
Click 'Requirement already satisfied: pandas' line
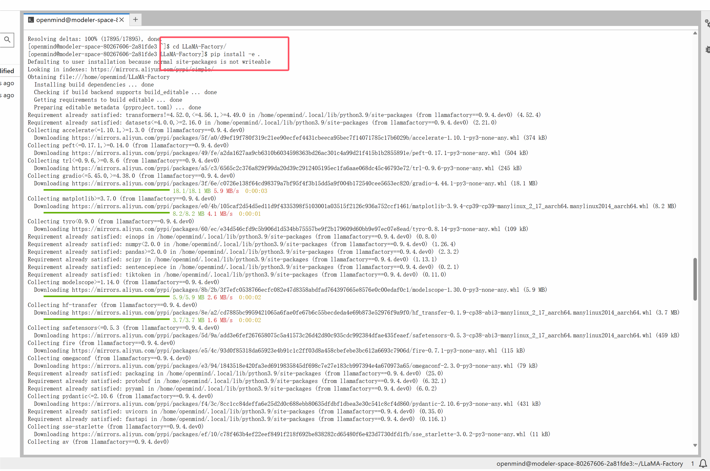point(243,252)
